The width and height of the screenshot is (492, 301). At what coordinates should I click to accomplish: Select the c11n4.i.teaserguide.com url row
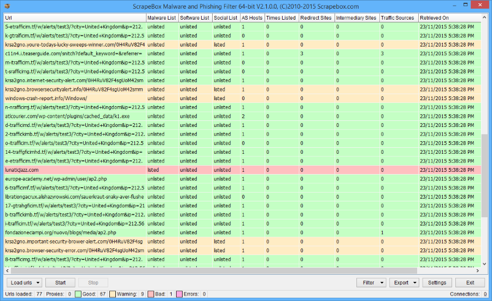[x=242, y=54]
